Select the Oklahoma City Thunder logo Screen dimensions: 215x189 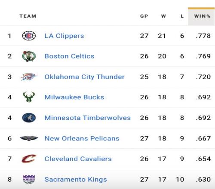pyautogui.click(x=29, y=77)
